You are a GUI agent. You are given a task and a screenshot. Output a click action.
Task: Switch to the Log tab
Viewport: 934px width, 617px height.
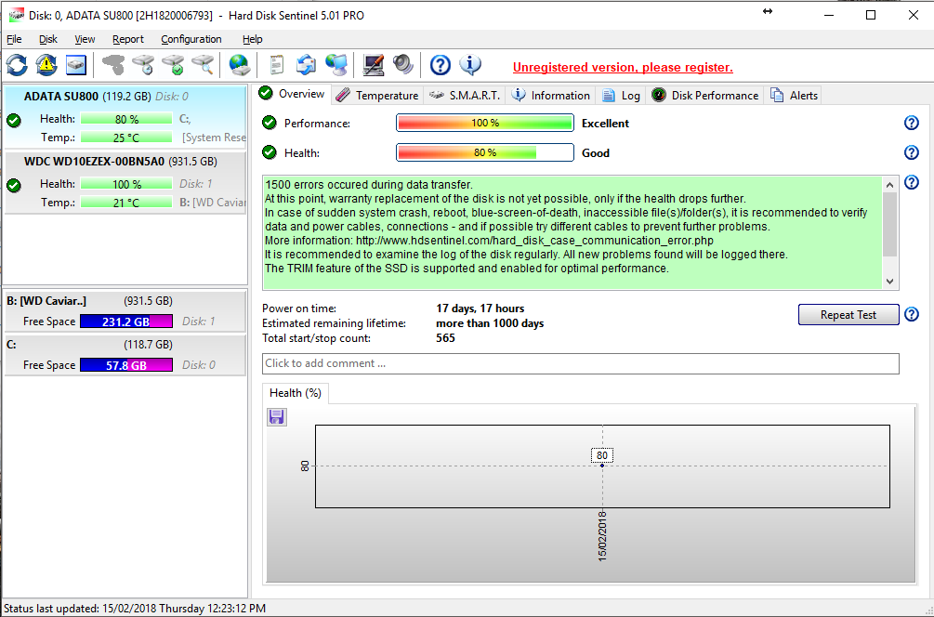(622, 96)
